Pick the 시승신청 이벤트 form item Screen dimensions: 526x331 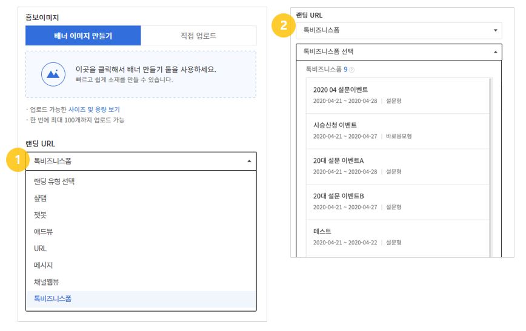coord(398,131)
